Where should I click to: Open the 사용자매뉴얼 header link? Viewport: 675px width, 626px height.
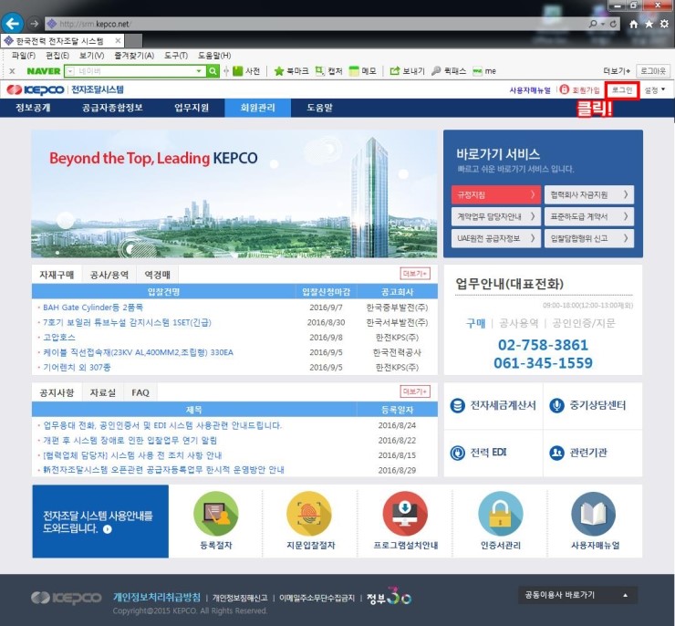(x=530, y=90)
